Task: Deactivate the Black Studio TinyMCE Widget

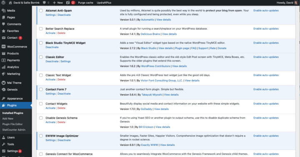Action: [x=52, y=47]
